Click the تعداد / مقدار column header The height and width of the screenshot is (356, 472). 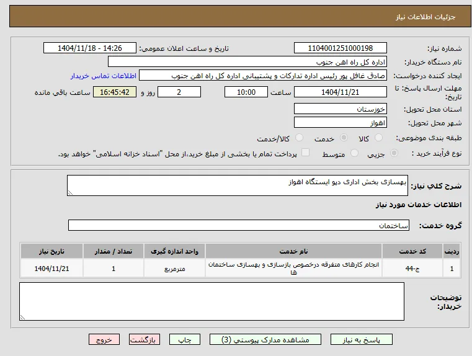pos(113,251)
